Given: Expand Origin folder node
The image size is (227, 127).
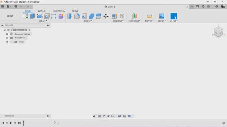Looking at the screenshot, I should [x=7, y=42].
